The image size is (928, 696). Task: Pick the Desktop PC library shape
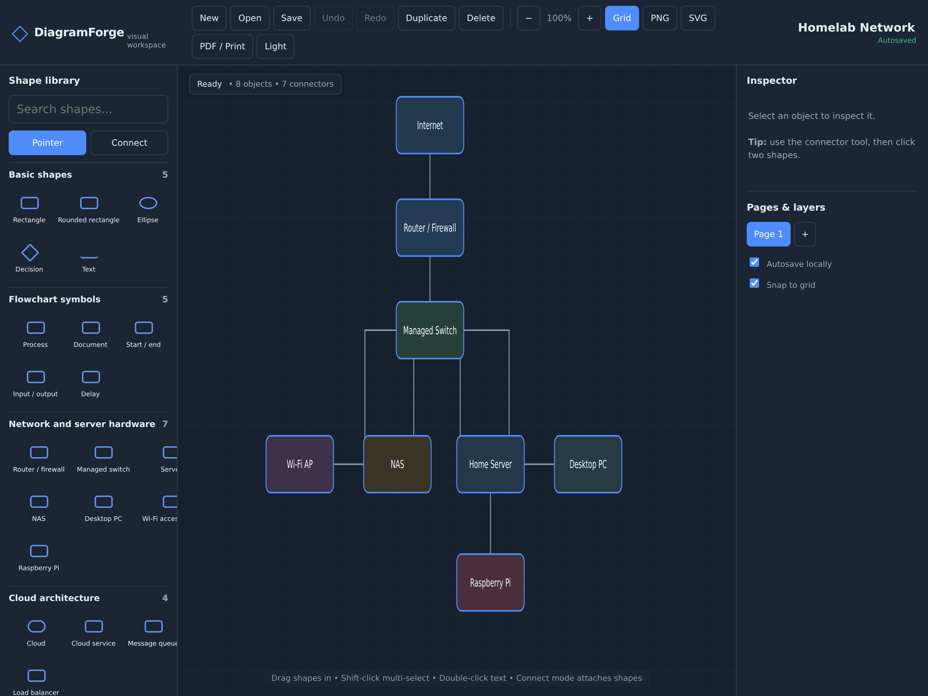104,502
